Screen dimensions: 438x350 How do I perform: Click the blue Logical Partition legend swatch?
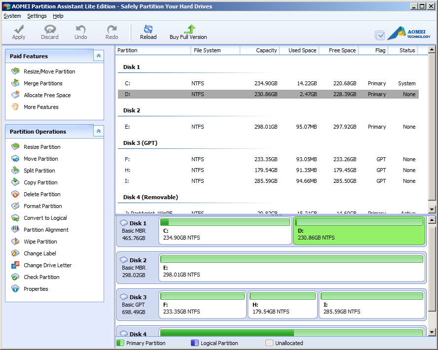coord(195,343)
